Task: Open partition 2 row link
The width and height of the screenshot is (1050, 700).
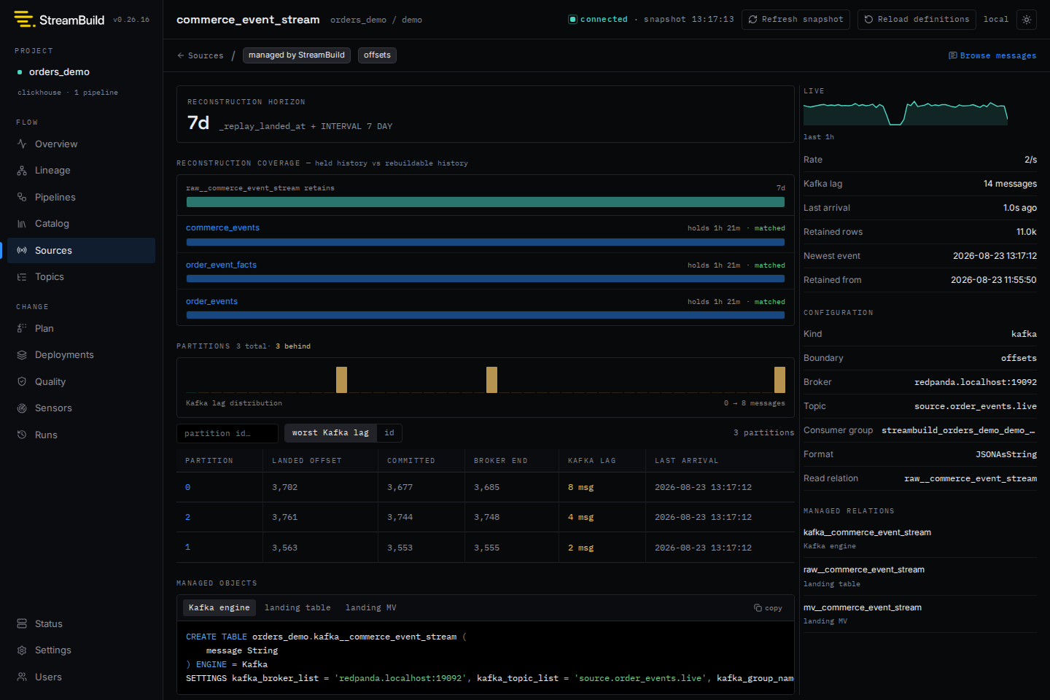Action: pos(187,517)
